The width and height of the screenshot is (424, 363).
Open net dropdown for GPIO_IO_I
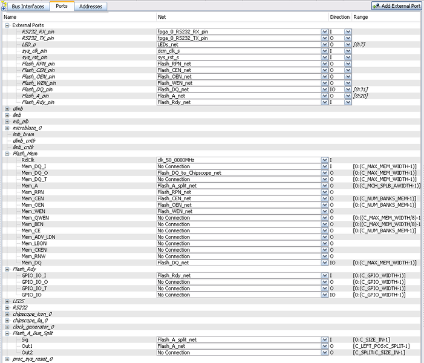point(324,275)
